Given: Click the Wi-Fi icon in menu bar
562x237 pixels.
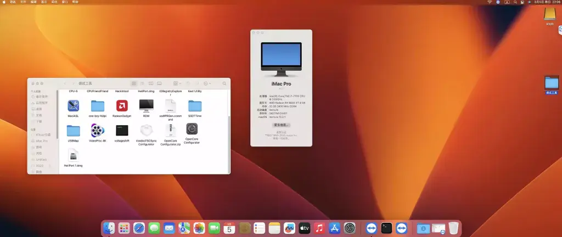Looking at the screenshot, I should coord(490,2).
